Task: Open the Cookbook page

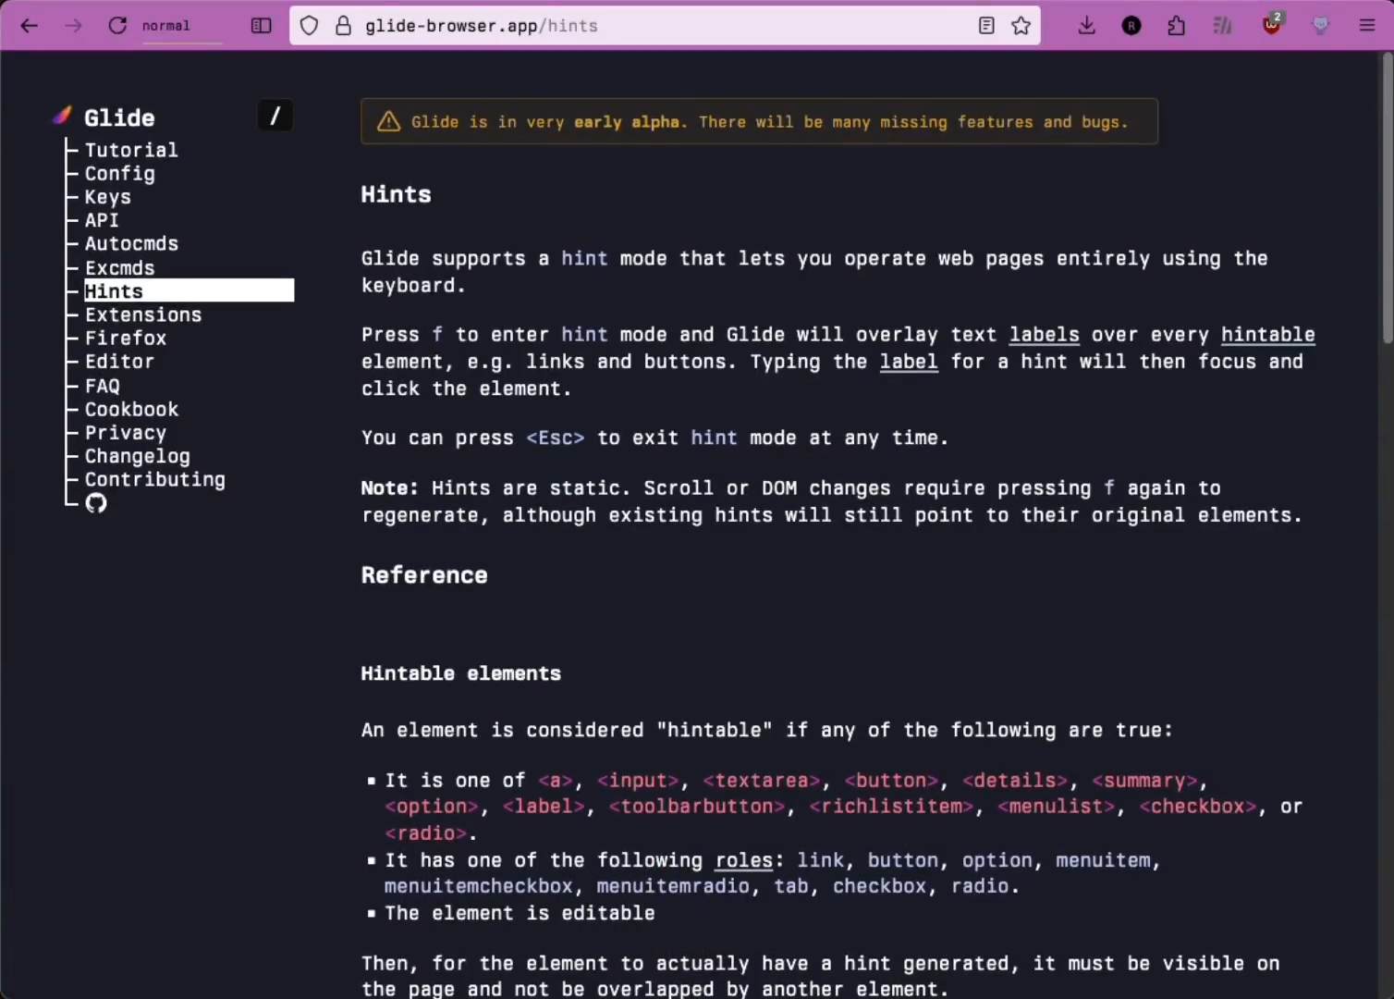Action: tap(131, 409)
